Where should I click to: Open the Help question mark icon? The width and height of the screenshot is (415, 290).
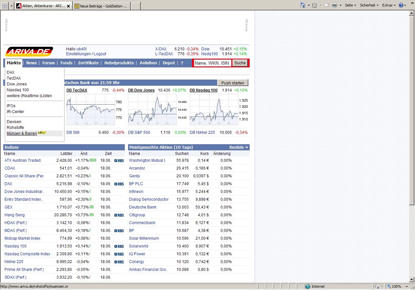401,5
